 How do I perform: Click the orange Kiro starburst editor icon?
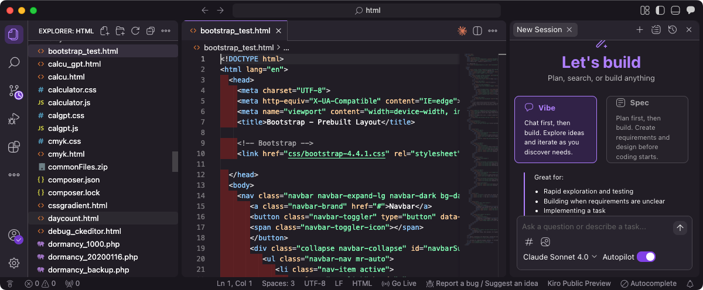pyautogui.click(x=462, y=31)
